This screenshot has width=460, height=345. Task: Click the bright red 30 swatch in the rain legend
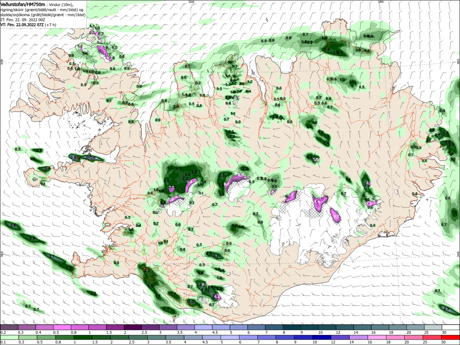tap(451, 337)
